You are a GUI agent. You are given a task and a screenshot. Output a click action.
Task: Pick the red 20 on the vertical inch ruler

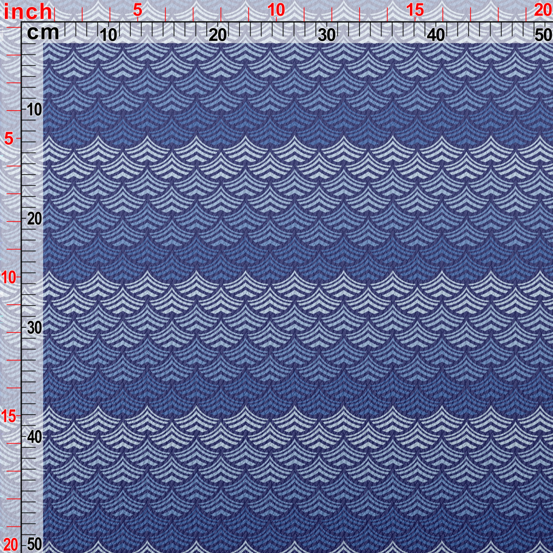pyautogui.click(x=10, y=544)
